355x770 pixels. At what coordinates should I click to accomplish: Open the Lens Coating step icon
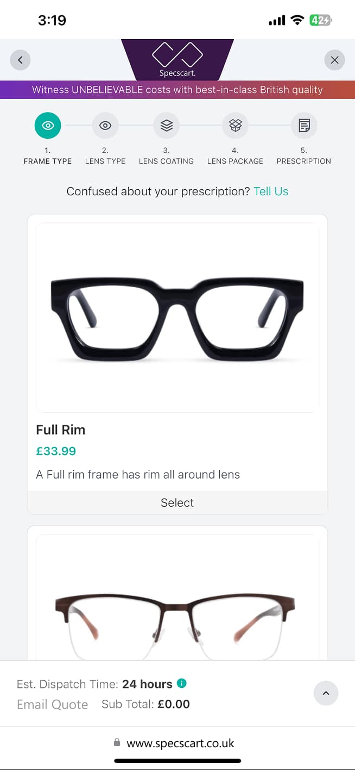166,126
